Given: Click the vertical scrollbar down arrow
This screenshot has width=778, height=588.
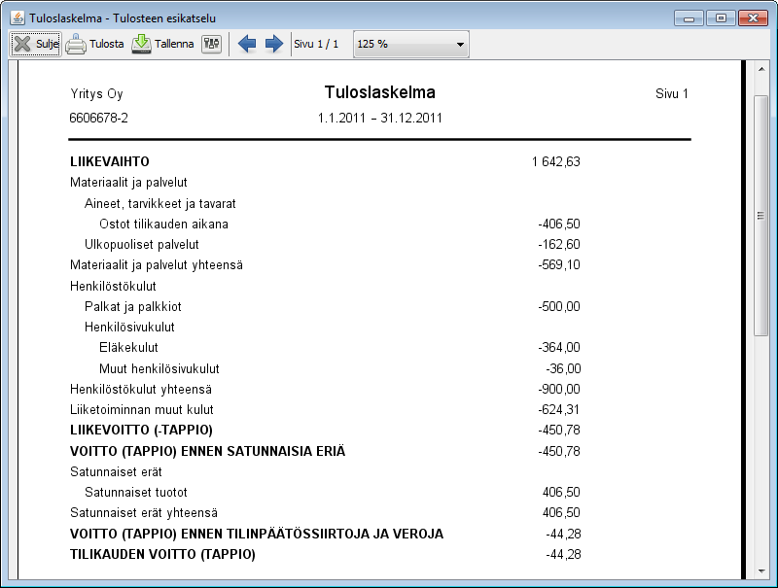Looking at the screenshot, I should point(761,571).
